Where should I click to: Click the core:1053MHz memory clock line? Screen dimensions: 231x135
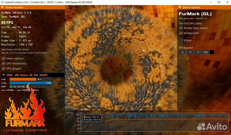pos(20,90)
